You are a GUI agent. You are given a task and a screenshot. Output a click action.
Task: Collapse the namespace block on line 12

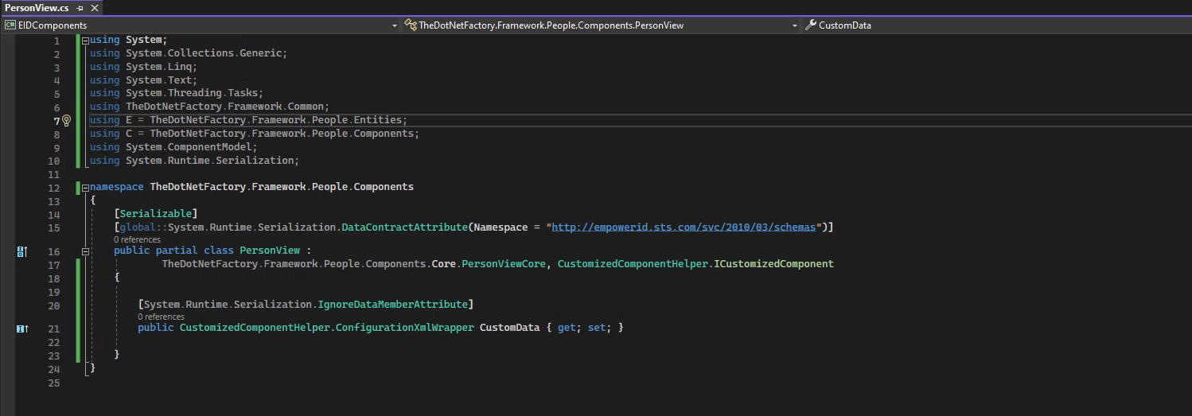point(85,187)
